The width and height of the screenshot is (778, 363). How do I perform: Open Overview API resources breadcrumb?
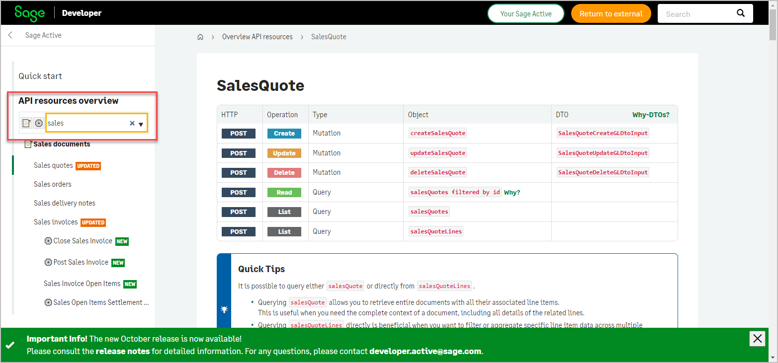coord(258,37)
